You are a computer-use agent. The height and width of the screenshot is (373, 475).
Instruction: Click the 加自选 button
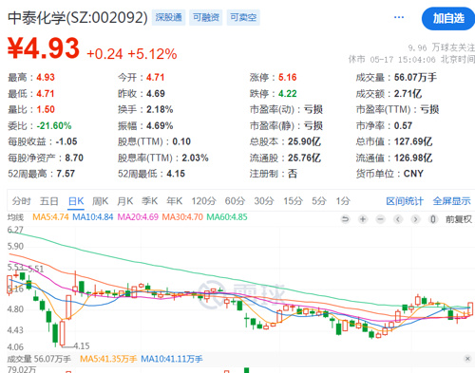[x=448, y=19]
